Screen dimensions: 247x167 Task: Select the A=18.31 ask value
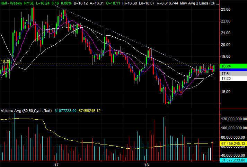point(97,3)
